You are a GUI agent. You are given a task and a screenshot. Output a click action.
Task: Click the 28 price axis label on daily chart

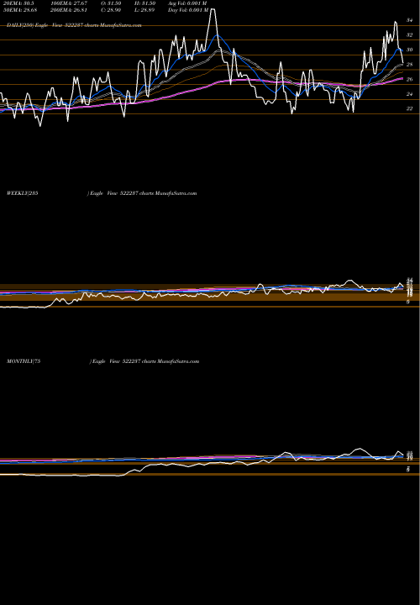[x=410, y=65]
